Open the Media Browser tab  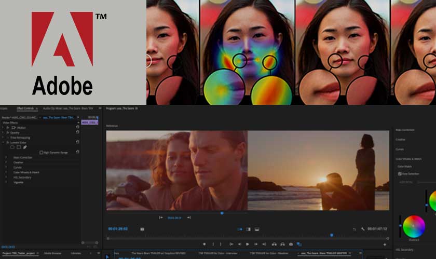(53, 253)
